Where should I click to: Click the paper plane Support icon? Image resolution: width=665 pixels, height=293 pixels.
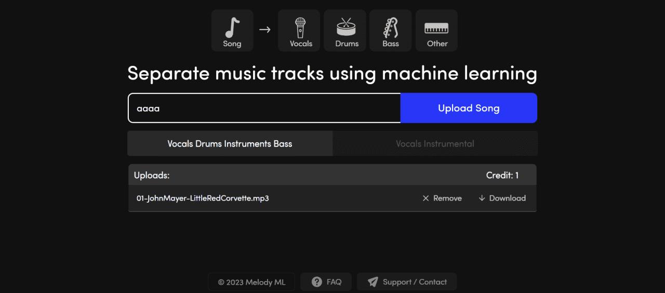(x=373, y=282)
